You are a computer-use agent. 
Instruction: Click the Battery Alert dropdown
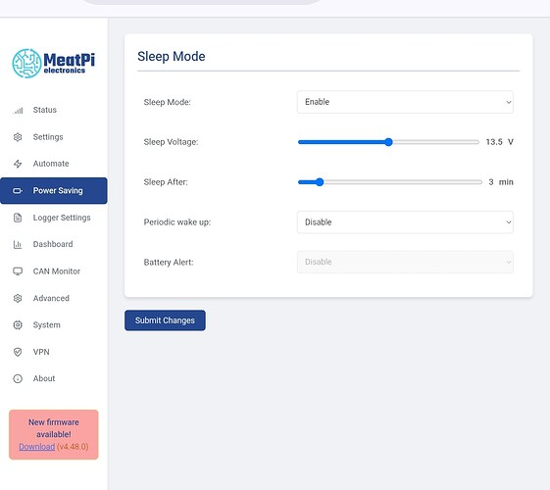(405, 262)
